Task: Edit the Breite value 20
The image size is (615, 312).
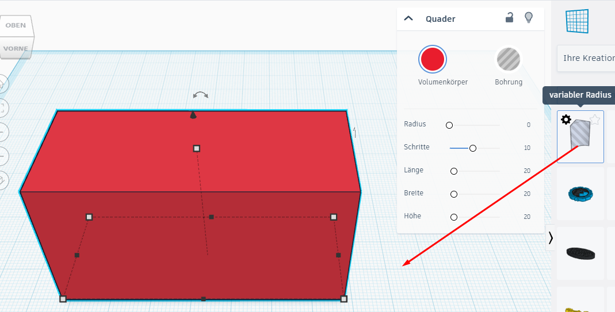Action: (x=527, y=194)
